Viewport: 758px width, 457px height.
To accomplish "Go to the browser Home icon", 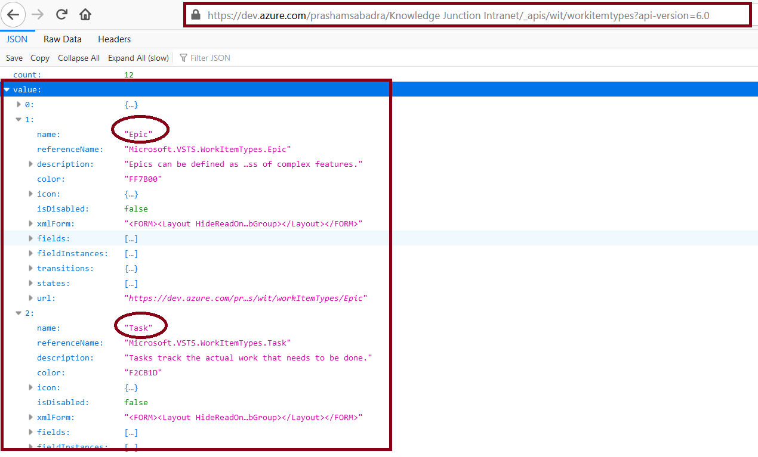I will tap(85, 14).
